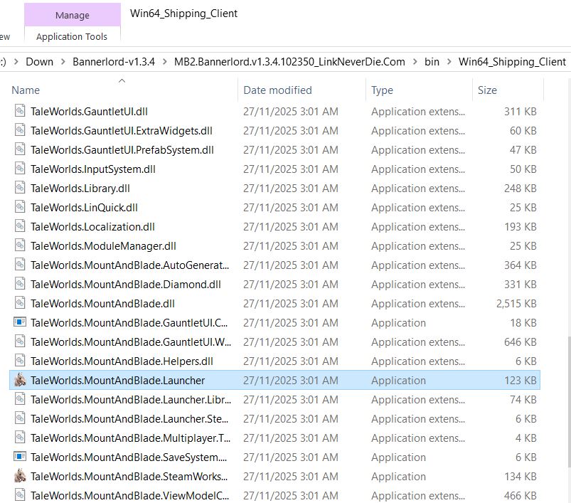Navigate to the bin folder breadcrumb
Image resolution: width=571 pixels, height=503 pixels.
pos(432,62)
